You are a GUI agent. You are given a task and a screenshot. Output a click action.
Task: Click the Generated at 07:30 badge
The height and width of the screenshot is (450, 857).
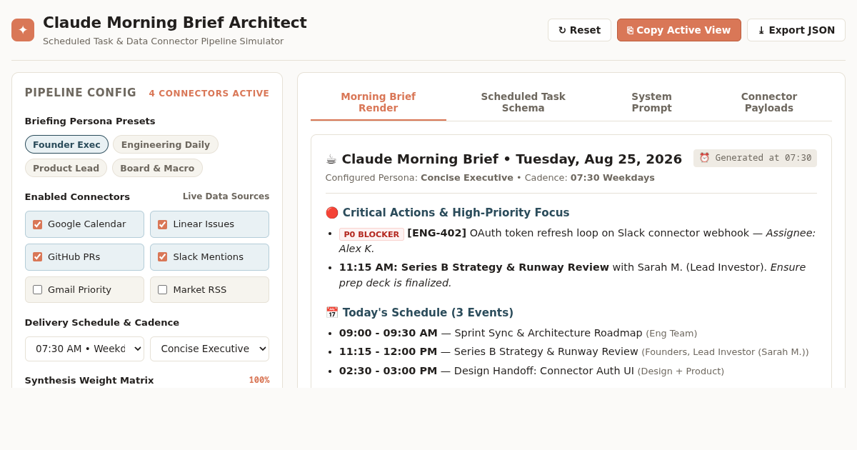(x=755, y=158)
